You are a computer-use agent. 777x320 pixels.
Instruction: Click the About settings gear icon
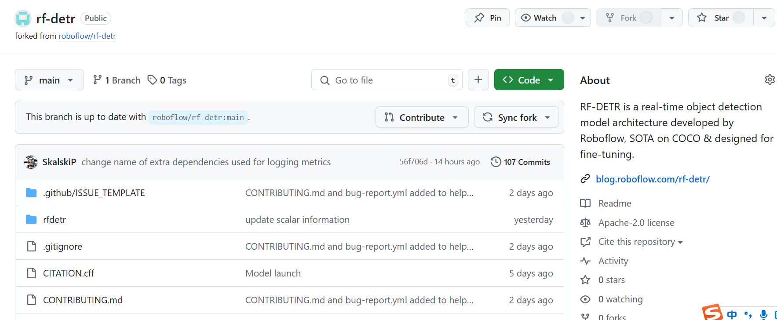tap(770, 80)
